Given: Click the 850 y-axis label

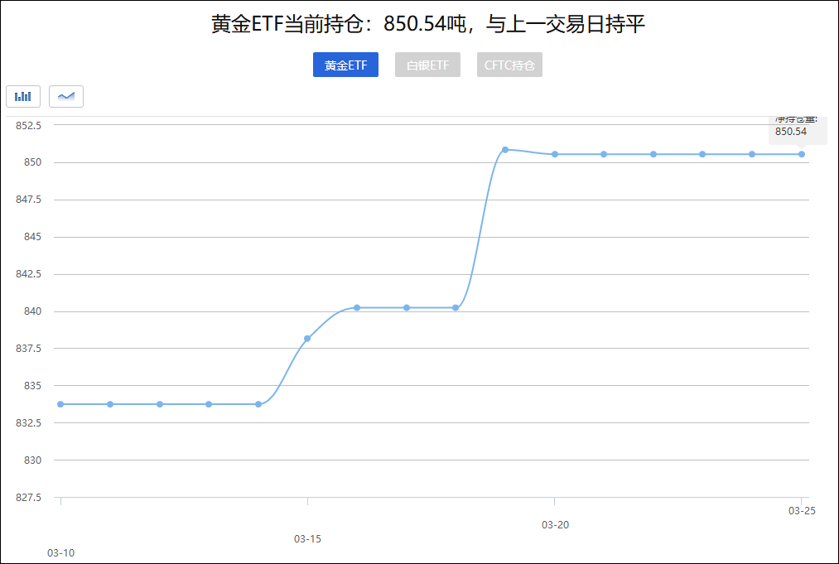Looking at the screenshot, I should point(32,162).
